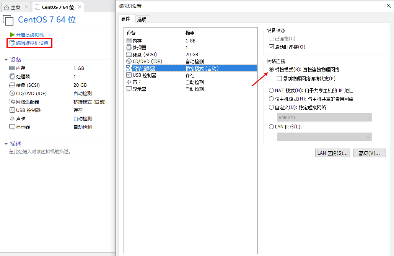Switch to the 硬件 tab
Viewport: 394px width, 256px height.
(x=126, y=19)
